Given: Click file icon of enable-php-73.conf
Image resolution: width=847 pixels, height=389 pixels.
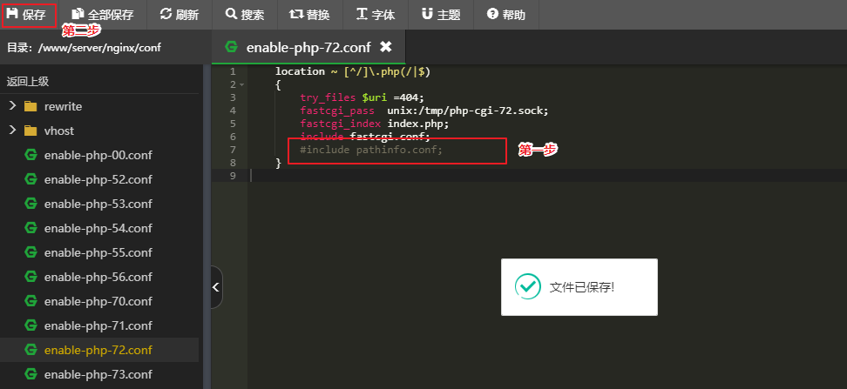Looking at the screenshot, I should point(30,374).
